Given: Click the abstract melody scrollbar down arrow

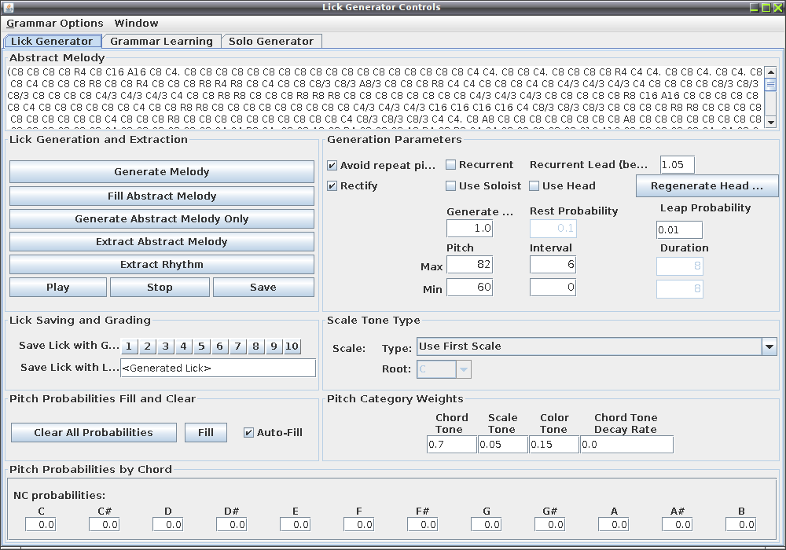Looking at the screenshot, I should [x=771, y=122].
